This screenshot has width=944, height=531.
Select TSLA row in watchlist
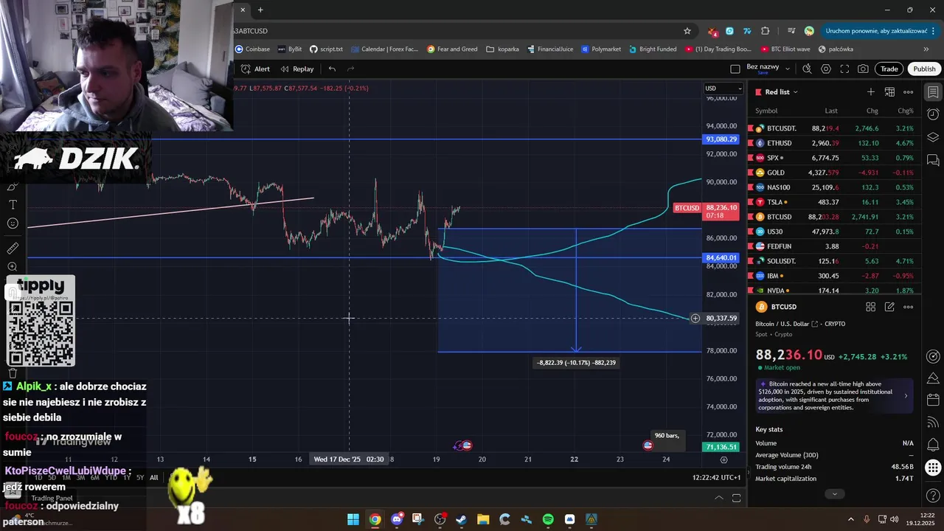click(834, 202)
